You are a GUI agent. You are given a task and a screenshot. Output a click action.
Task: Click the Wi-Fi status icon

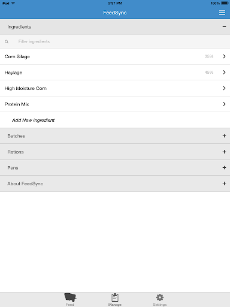point(13,3)
